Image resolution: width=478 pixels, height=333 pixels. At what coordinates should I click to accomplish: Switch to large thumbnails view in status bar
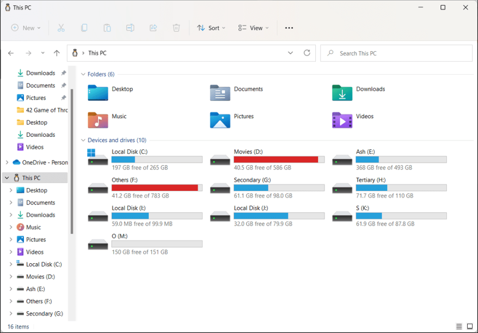(470, 326)
